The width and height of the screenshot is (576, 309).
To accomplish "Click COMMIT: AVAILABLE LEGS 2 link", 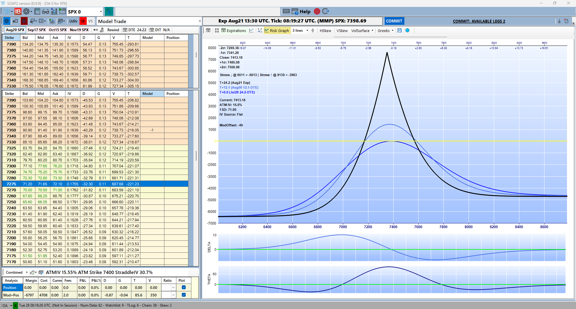I will point(479,21).
